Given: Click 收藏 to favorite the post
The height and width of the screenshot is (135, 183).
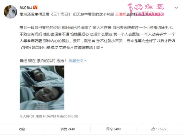Looking at the screenshot, I should tap(22, 129).
